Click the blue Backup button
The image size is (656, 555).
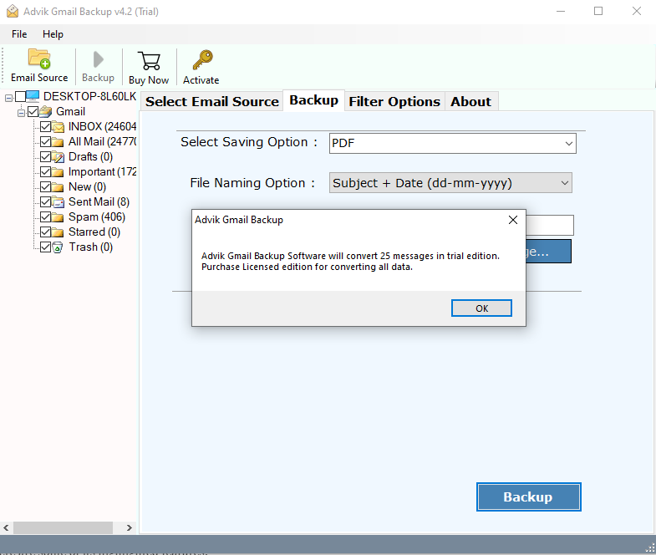pyautogui.click(x=529, y=496)
